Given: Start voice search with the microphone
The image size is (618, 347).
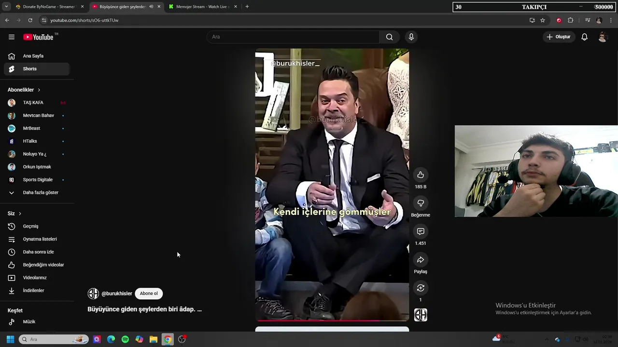Looking at the screenshot, I should [x=411, y=37].
